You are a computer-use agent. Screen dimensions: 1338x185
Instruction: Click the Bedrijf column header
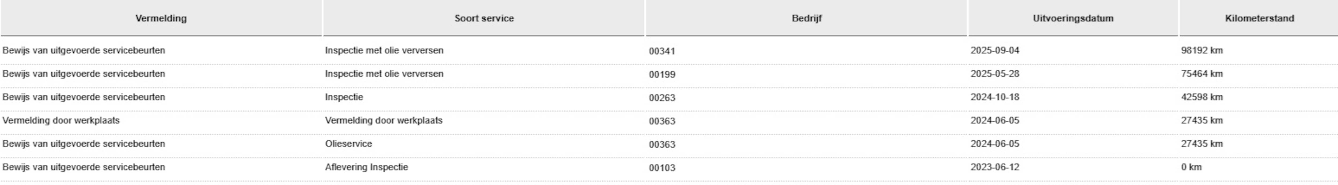806,19
